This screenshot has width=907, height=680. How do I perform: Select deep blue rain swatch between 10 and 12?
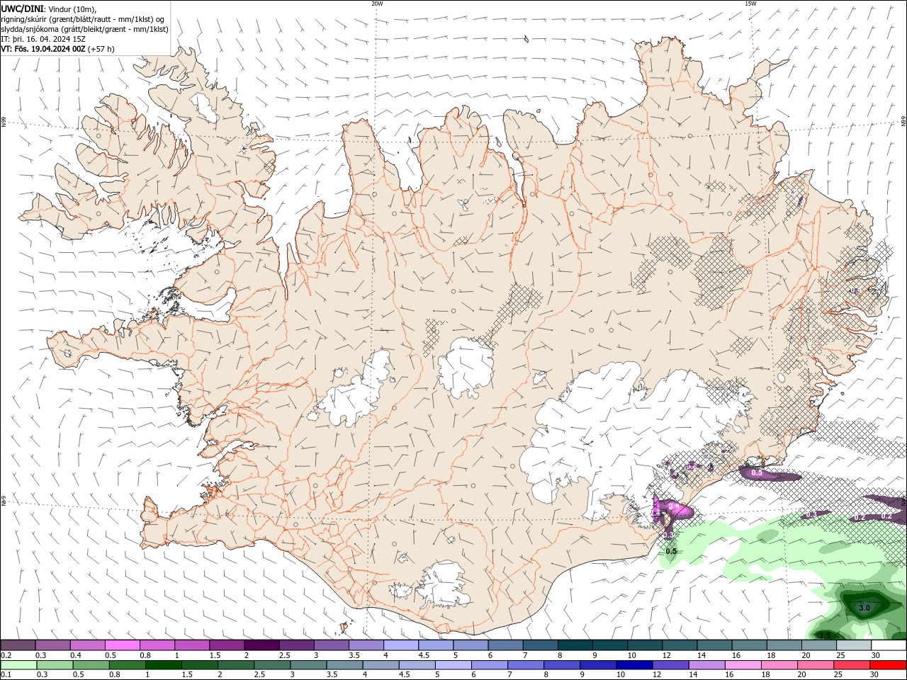tap(633, 665)
